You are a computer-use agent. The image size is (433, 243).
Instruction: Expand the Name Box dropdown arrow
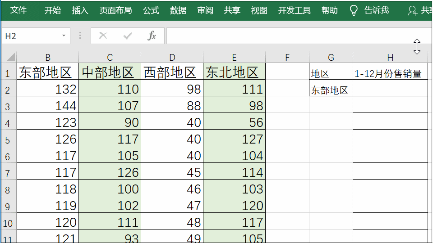64,36
